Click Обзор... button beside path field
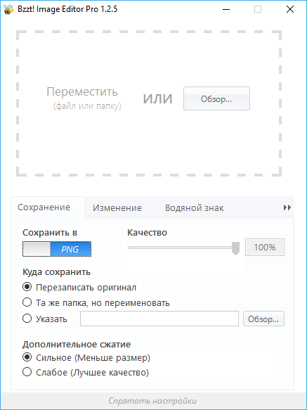The height and width of the screenshot is (410, 307). pyautogui.click(x=263, y=319)
